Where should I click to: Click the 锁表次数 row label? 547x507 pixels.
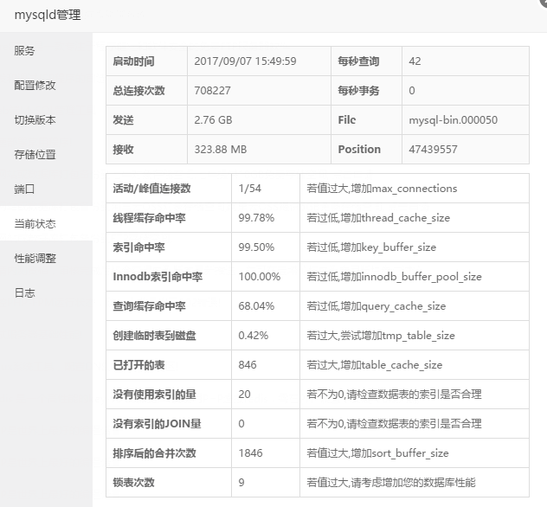click(134, 483)
